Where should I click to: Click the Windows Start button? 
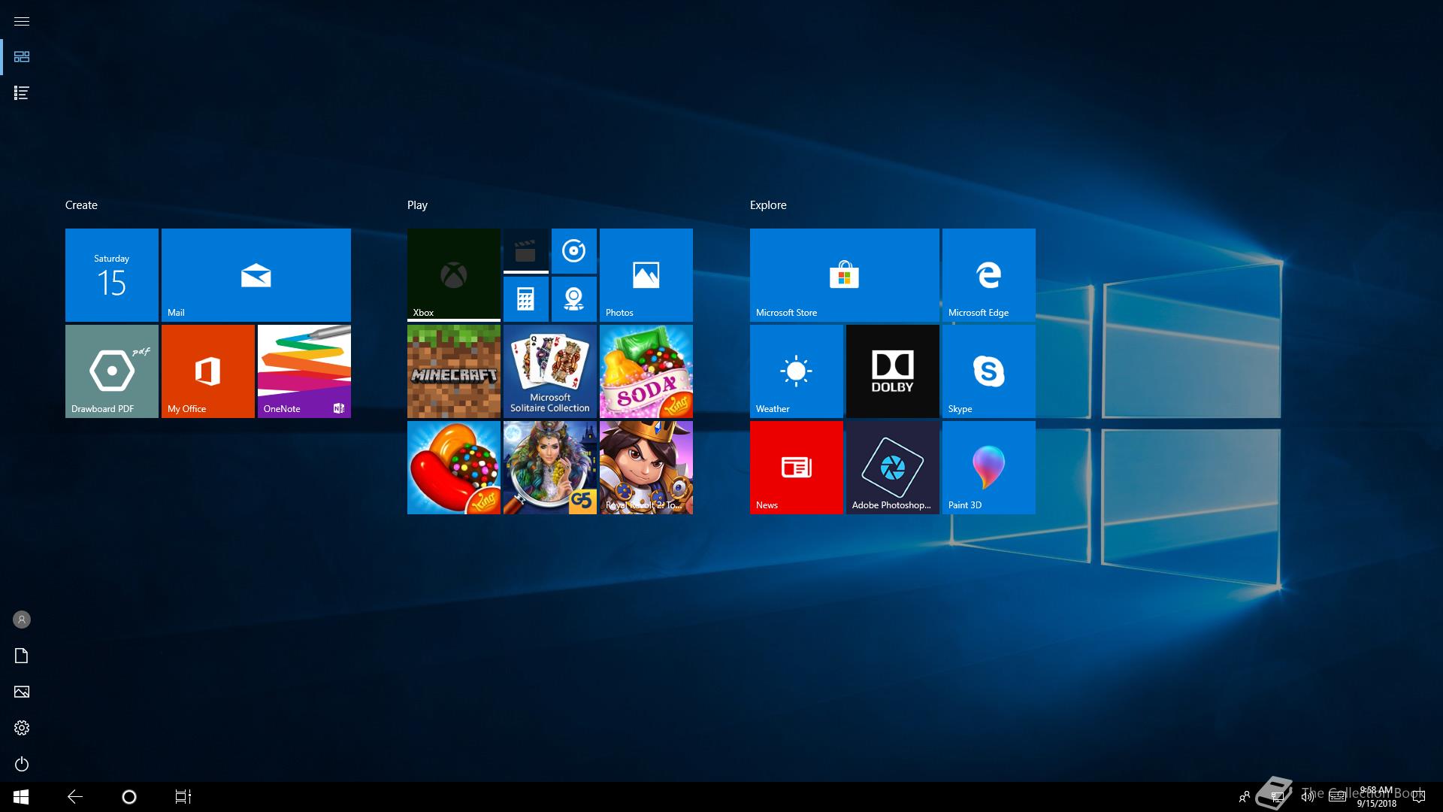(x=21, y=797)
